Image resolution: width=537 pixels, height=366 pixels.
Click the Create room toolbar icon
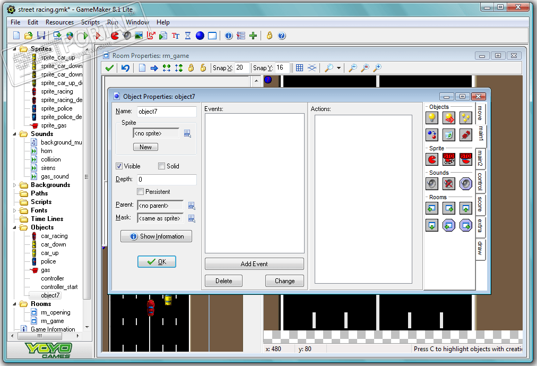point(212,36)
